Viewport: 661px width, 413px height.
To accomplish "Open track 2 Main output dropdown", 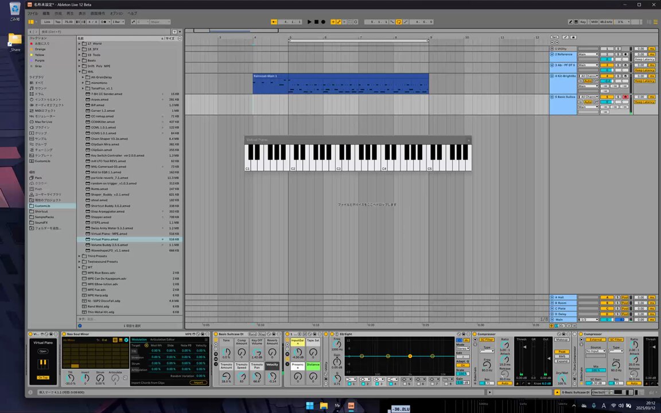I will click(x=588, y=54).
